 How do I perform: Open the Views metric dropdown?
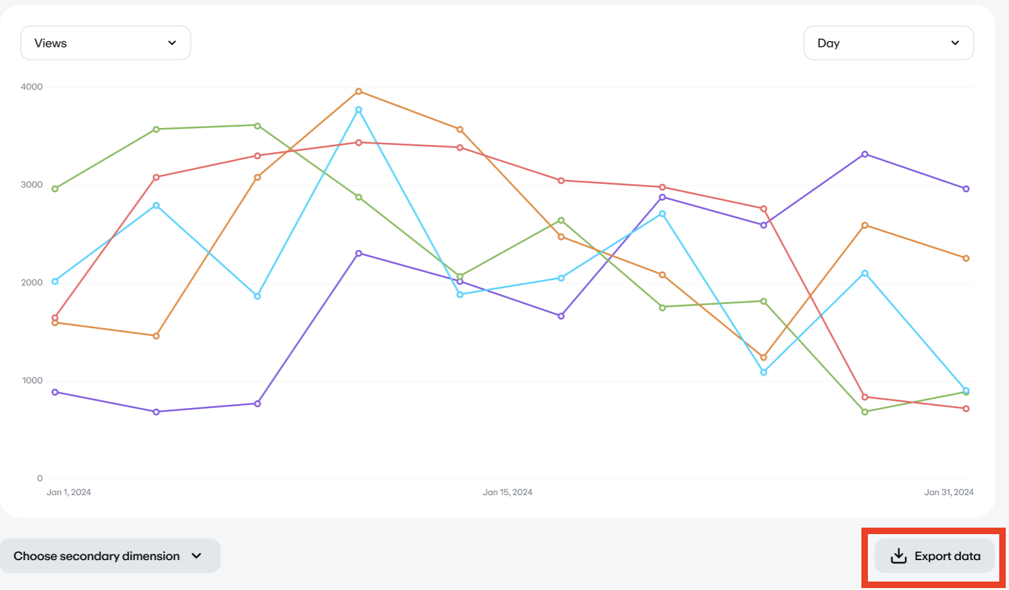click(105, 43)
